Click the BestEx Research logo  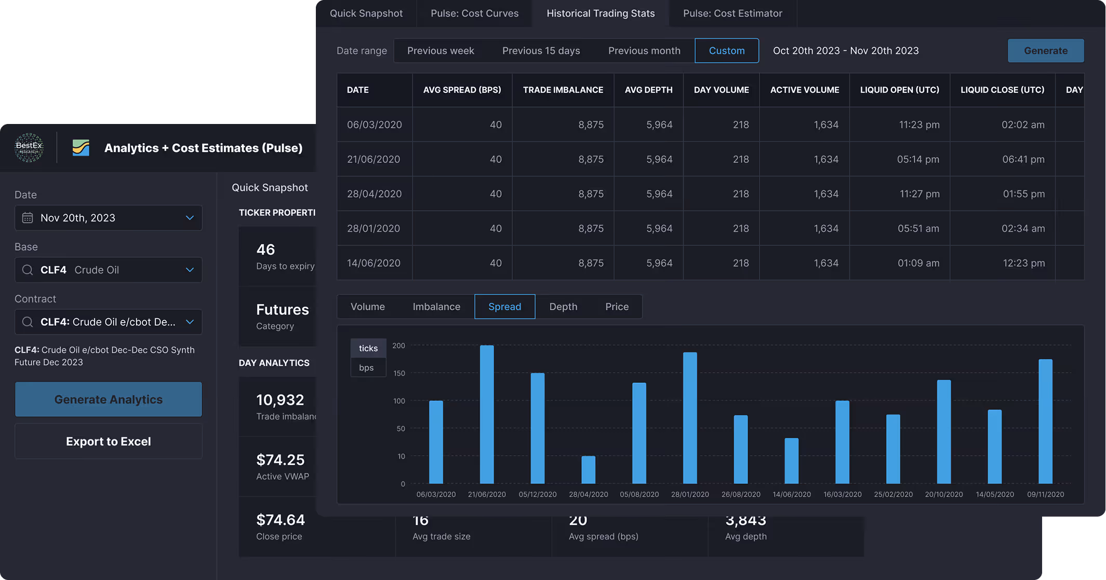29,147
